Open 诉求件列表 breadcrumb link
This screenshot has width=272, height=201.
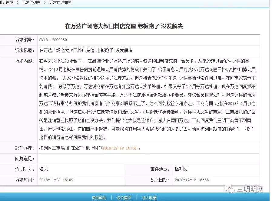[x=32, y=2]
